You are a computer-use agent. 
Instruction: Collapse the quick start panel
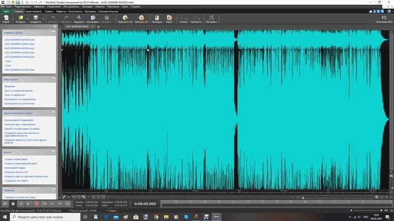(54, 113)
